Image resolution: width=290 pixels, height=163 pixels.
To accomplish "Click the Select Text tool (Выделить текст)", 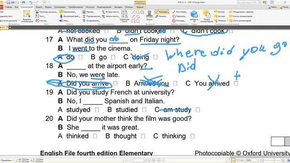I will [6, 16].
